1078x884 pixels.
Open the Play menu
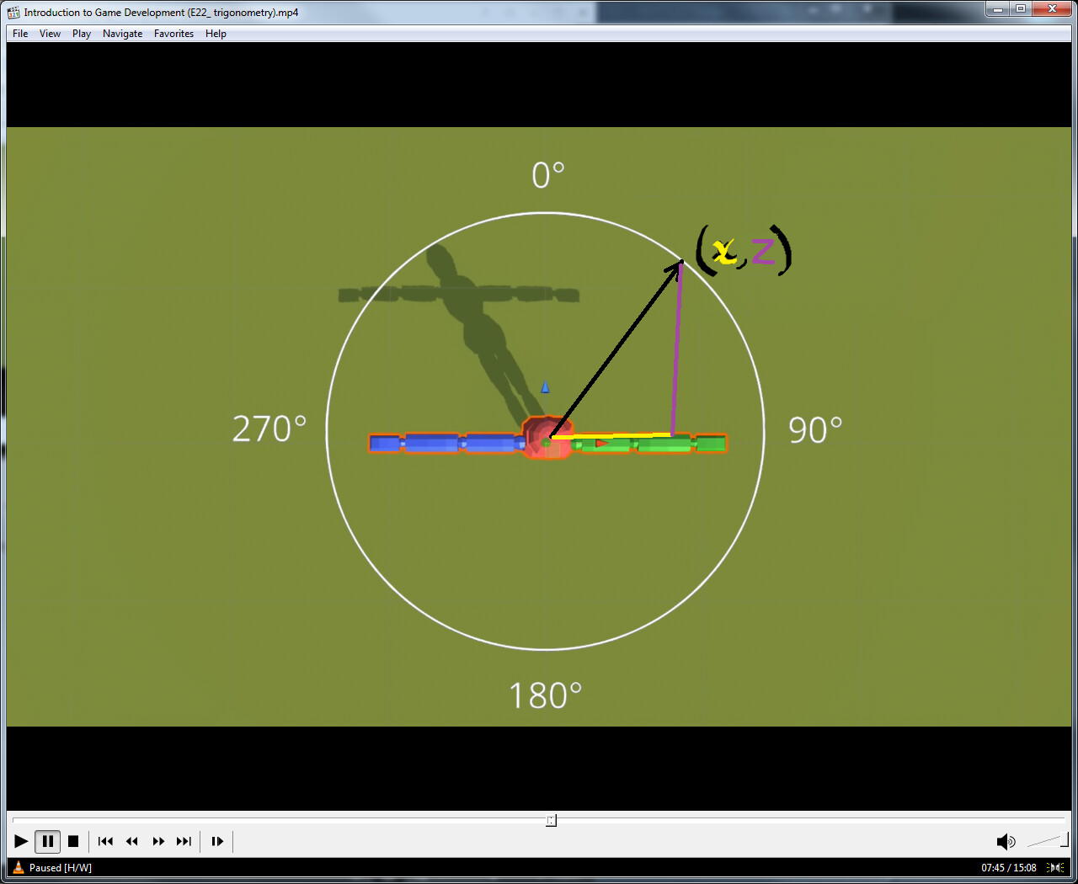click(x=82, y=34)
